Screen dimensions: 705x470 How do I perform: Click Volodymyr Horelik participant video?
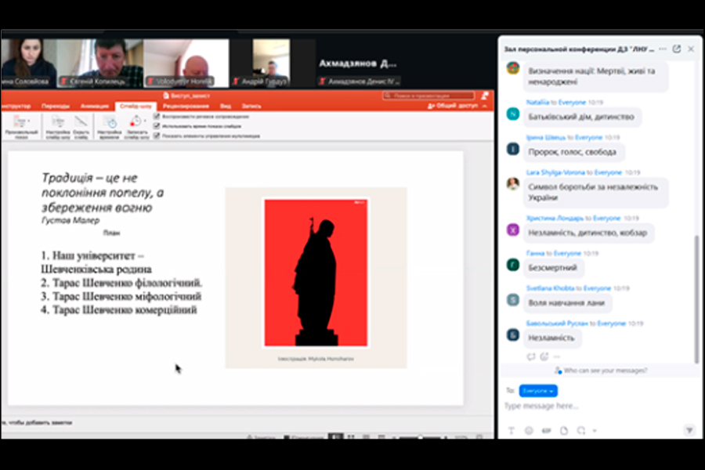186,63
